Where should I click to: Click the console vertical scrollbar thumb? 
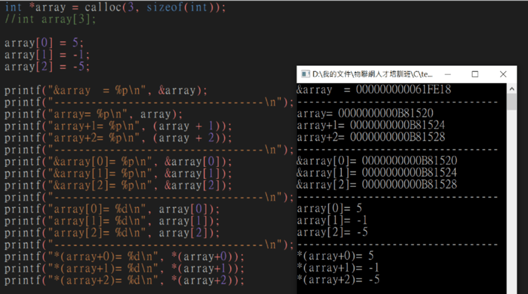pos(511,102)
